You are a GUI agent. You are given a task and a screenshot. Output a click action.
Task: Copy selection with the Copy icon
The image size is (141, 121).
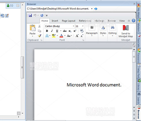(x=39, y=31)
